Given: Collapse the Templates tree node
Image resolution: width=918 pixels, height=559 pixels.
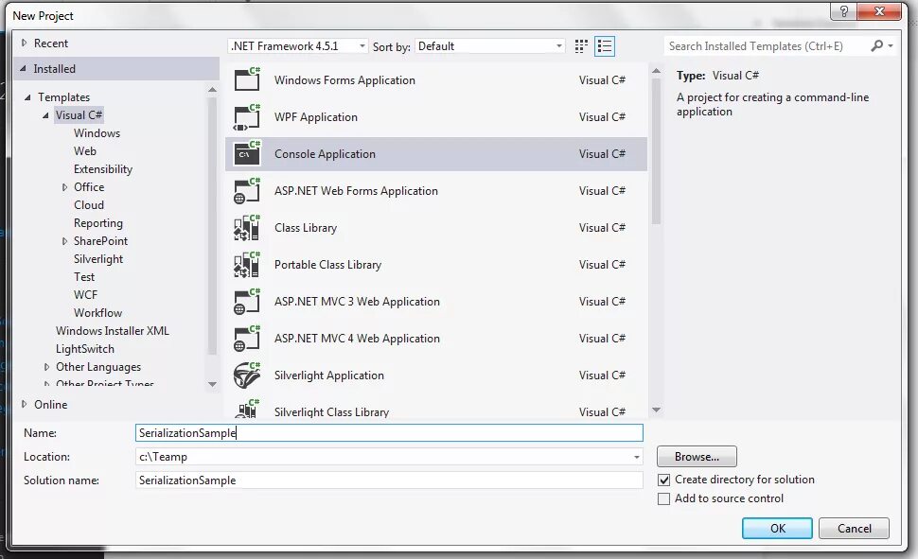Looking at the screenshot, I should 27,97.
